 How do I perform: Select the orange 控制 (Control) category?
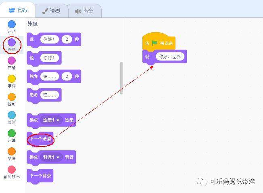[12, 99]
